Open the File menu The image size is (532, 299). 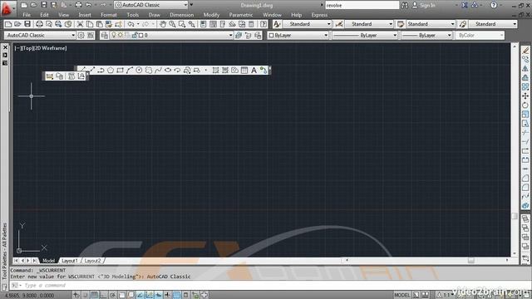27,15
